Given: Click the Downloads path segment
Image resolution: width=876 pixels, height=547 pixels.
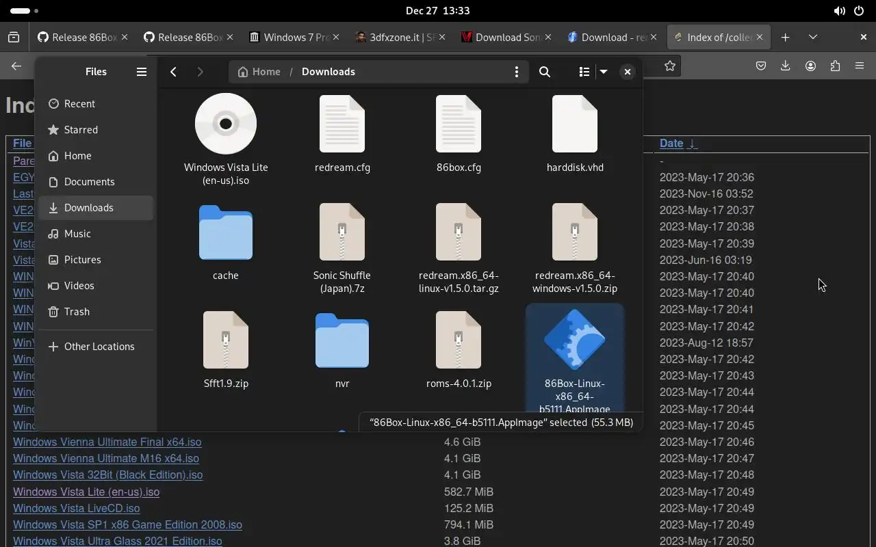Looking at the screenshot, I should tap(328, 72).
